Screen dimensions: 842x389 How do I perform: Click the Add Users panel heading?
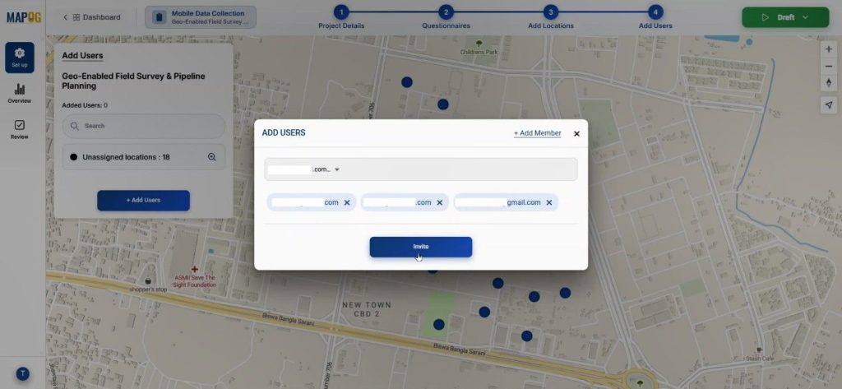[82, 55]
